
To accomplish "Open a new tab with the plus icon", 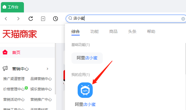I will coord(43,19).
